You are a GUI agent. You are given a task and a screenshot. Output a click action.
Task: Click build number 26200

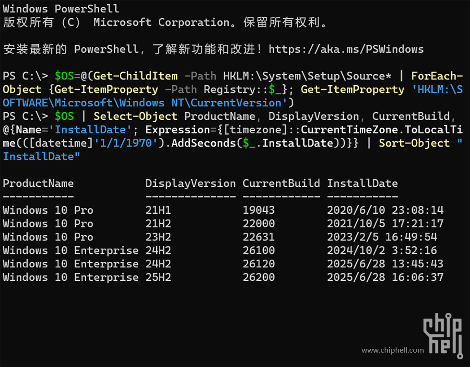click(x=258, y=277)
